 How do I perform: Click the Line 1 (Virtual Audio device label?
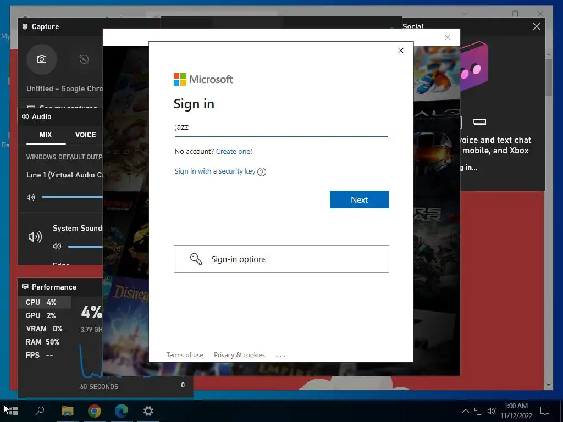pyautogui.click(x=64, y=175)
